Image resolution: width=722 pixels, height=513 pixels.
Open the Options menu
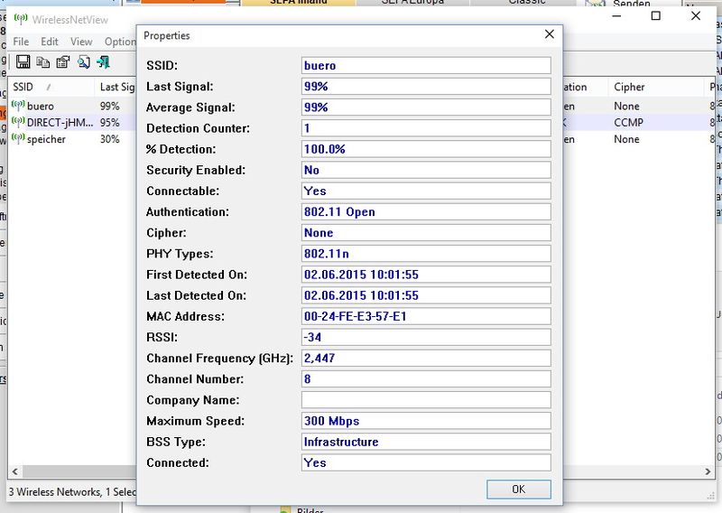120,42
